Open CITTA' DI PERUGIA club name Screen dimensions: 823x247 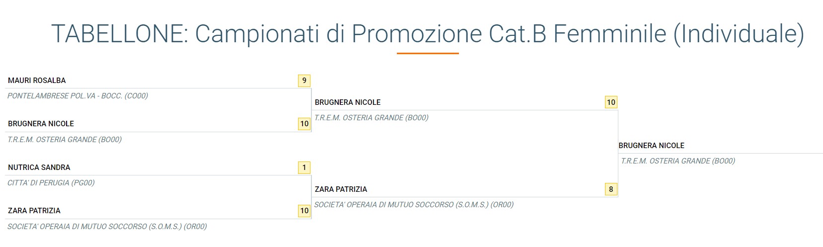click(x=51, y=183)
